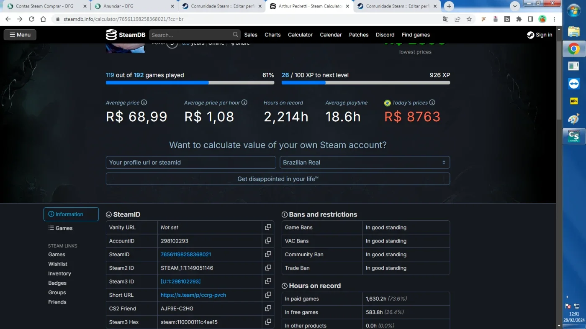The width and height of the screenshot is (586, 329).
Task: Select the Games tab in the sidebar
Action: [x=60, y=228]
